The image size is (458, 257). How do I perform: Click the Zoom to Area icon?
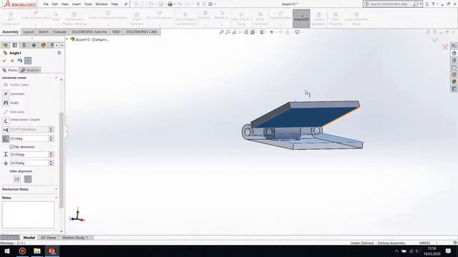coord(228,32)
